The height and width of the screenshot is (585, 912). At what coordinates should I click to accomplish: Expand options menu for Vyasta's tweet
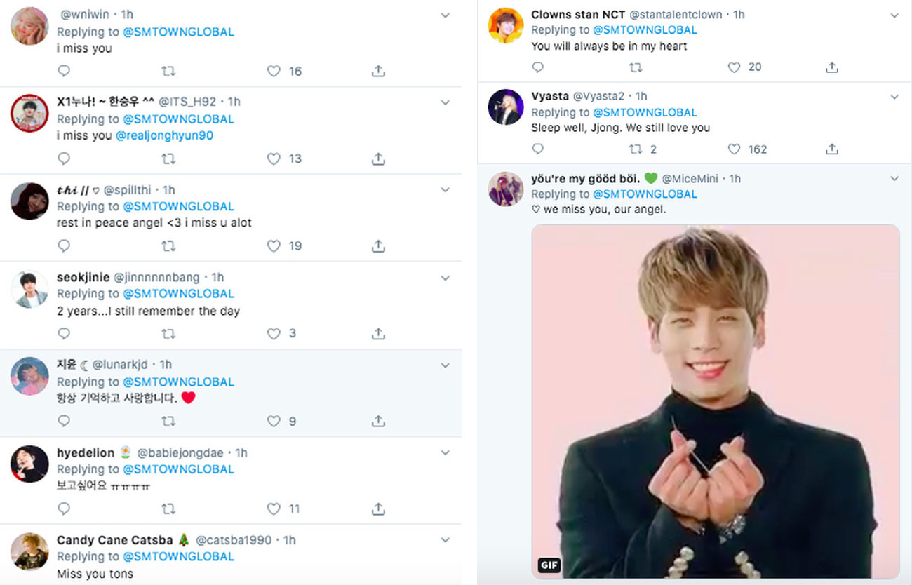894,97
